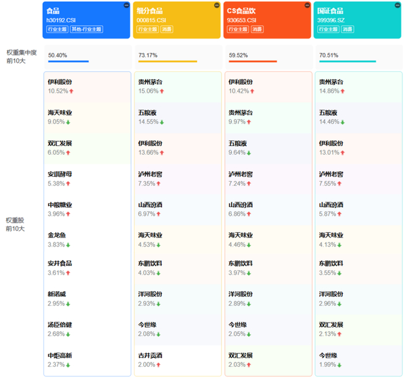The height and width of the screenshot is (379, 404).
Task: Select 今世缘 1.99% holding
Action: point(359,361)
